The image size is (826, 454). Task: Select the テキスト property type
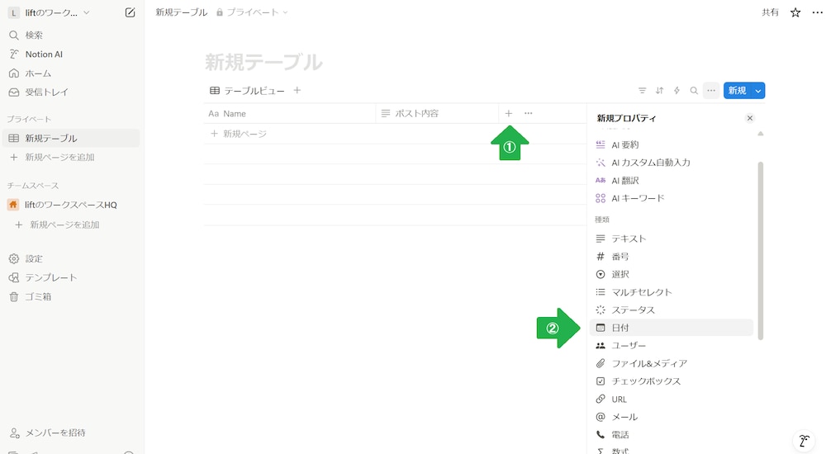[671, 239]
